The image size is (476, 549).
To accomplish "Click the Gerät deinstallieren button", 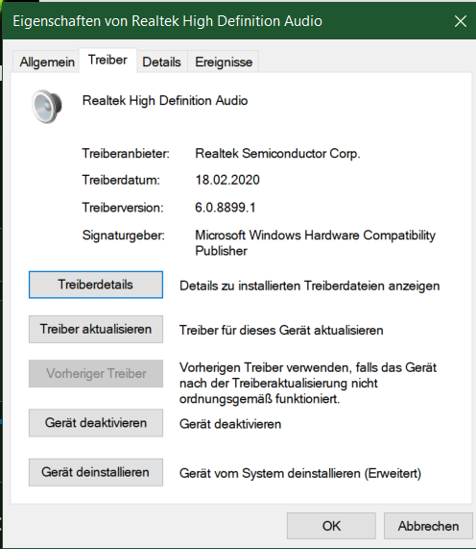I will click(96, 472).
